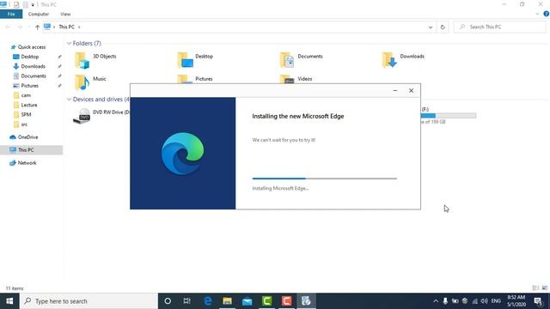Go up one folder level

tap(37, 27)
